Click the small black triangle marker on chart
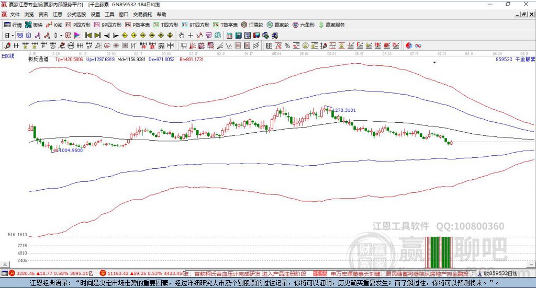The image size is (536, 288). tap(434, 63)
